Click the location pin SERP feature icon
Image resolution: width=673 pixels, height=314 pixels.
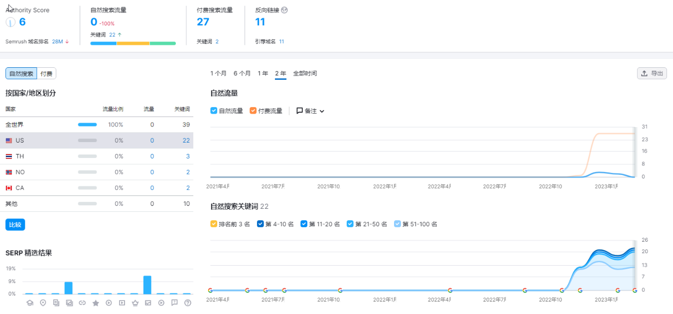pyautogui.click(x=43, y=303)
